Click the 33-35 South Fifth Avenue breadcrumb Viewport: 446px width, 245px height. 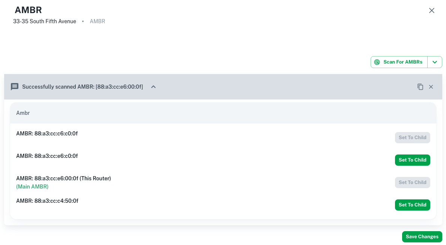click(x=45, y=21)
